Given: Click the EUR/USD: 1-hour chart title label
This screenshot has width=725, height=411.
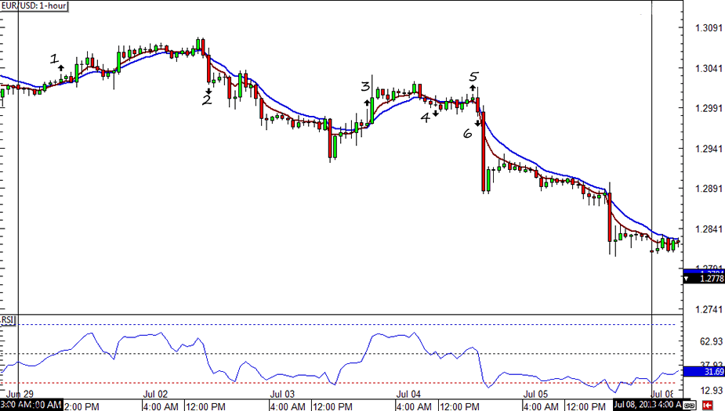Looking at the screenshot, I should [x=34, y=6].
